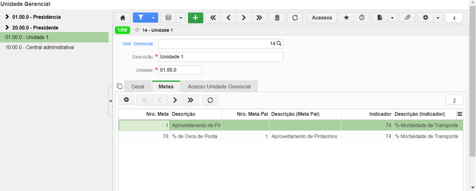The image size is (476, 191).
Task: Toggle favorite star beside 14 - Unidade 1
Action: point(137,30)
